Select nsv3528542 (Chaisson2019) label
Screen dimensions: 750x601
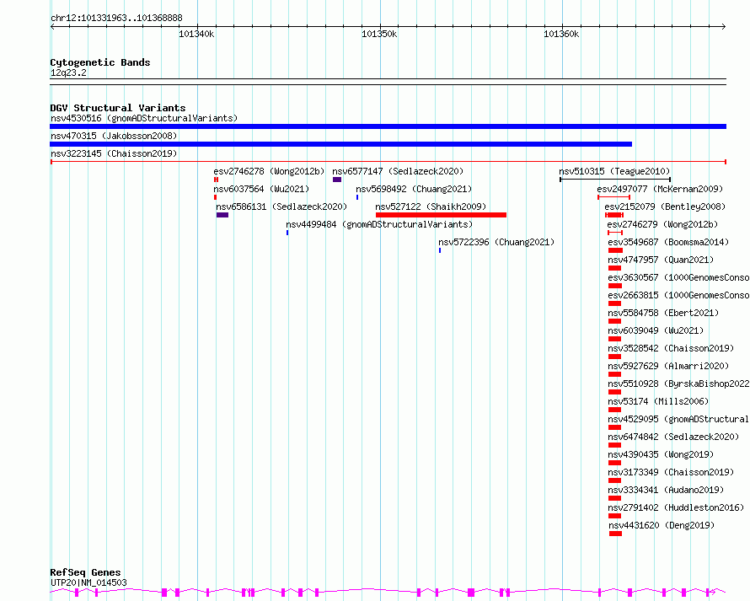[x=671, y=348]
